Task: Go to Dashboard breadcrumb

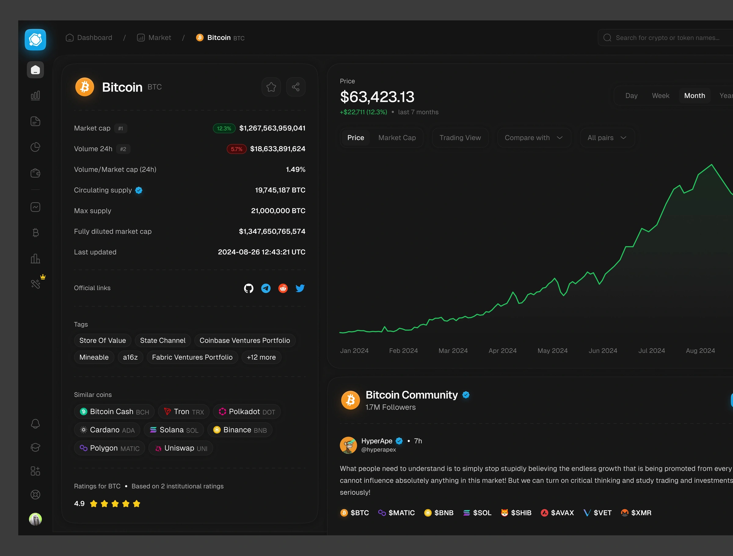Action: [89, 38]
